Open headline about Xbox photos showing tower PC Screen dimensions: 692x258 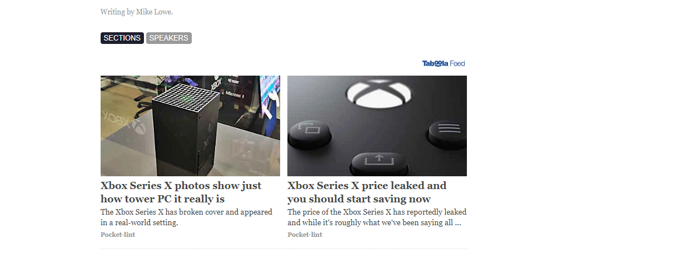[181, 192]
